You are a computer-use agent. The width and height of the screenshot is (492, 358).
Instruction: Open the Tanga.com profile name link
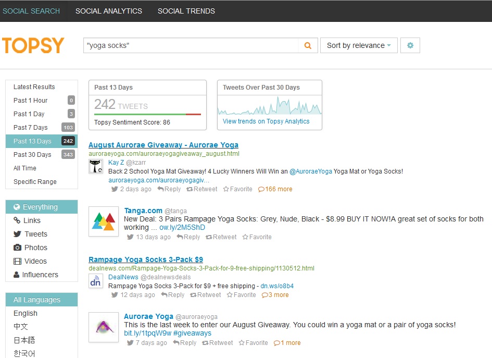pyautogui.click(x=143, y=211)
